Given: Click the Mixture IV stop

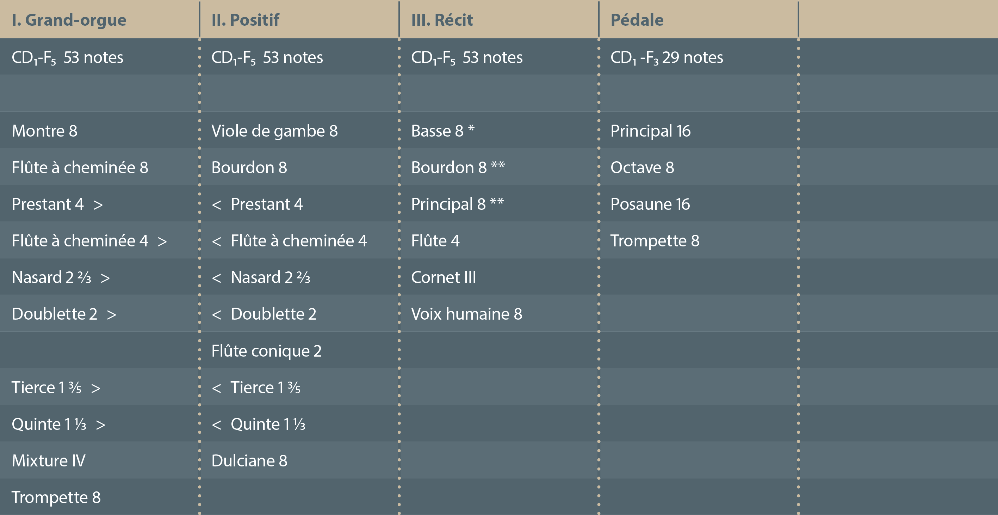Looking at the screenshot, I should [x=48, y=461].
